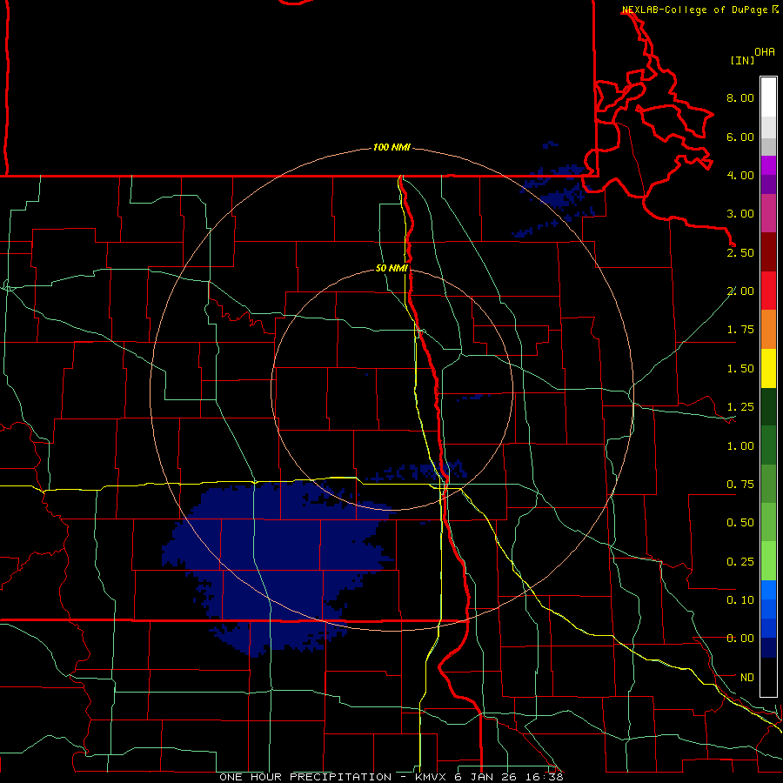
Task: Click the 1.50 legend value
Action: pos(740,369)
